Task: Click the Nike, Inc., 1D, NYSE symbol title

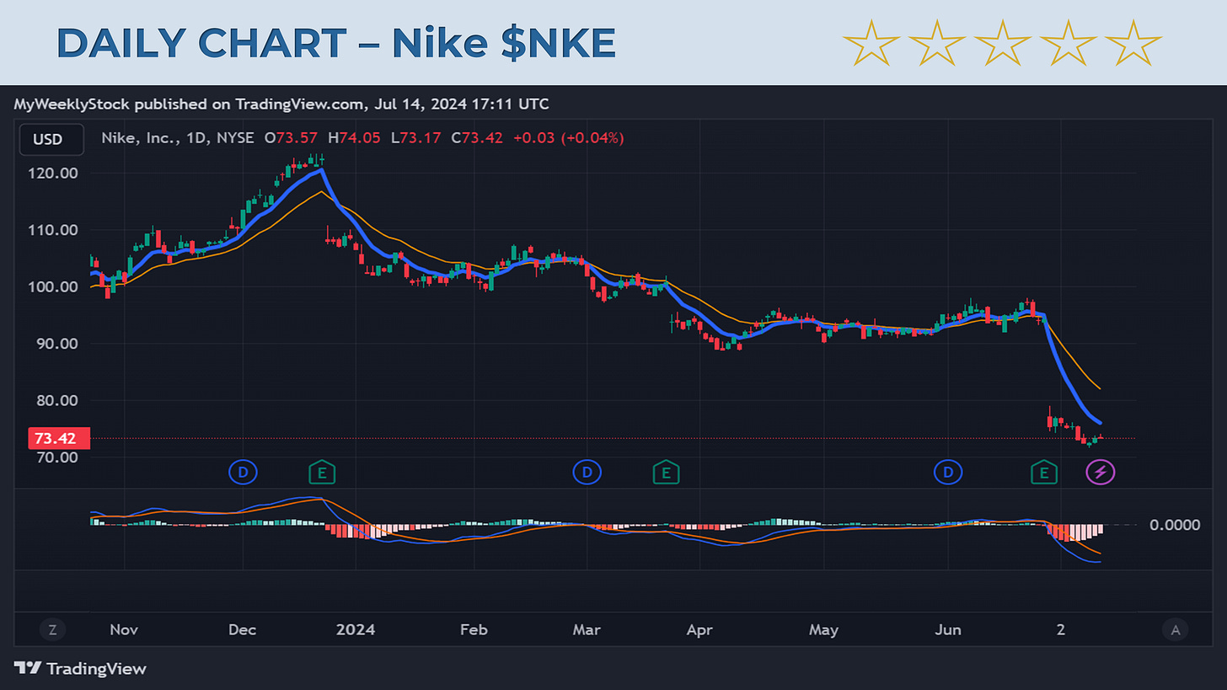Action: (178, 138)
